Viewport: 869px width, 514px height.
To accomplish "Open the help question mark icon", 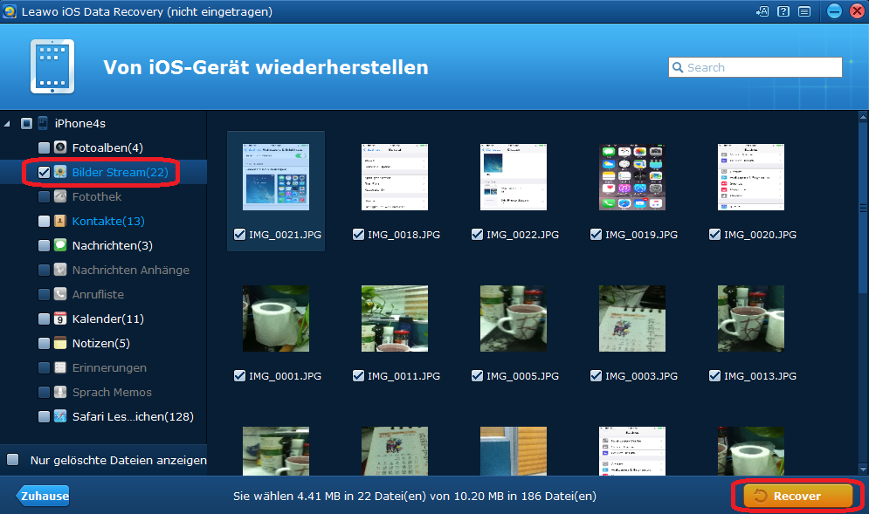I will (783, 11).
